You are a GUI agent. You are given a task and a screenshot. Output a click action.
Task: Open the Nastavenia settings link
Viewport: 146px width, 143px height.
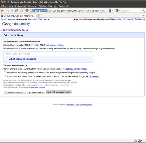(x=116, y=19)
